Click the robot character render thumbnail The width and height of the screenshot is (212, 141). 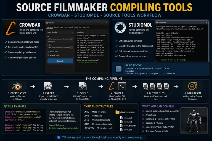(x=194, y=121)
